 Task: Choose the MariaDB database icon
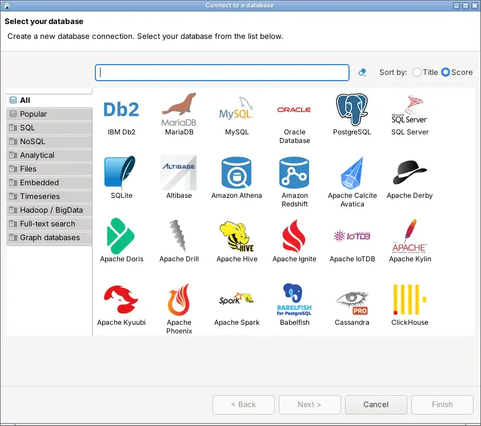coord(179,110)
